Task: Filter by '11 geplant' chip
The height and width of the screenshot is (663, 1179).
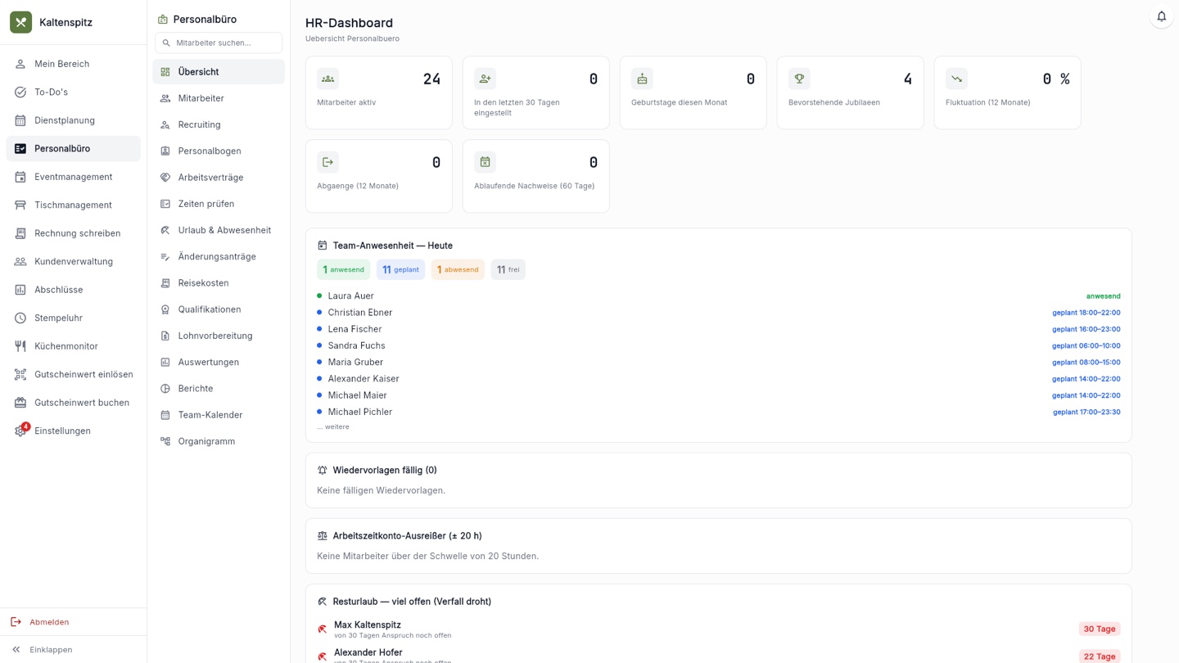Action: click(401, 269)
